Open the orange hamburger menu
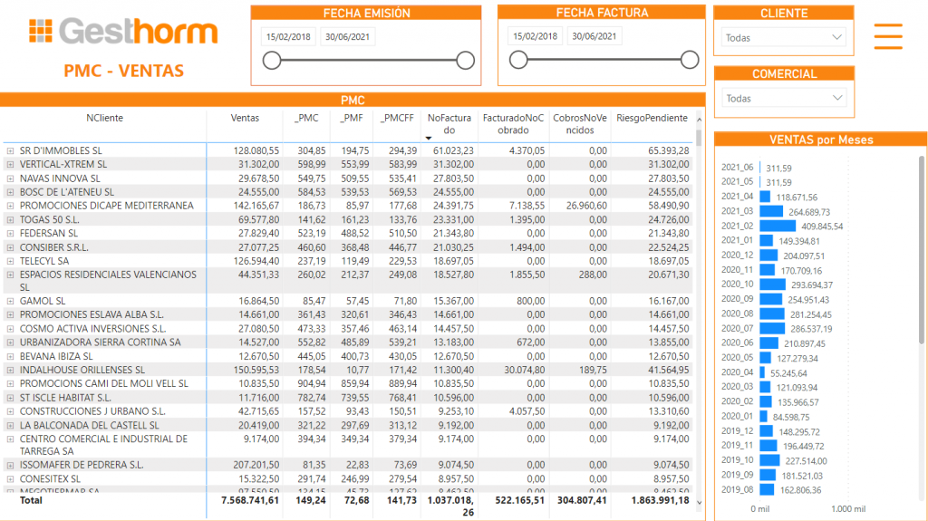 pyautogui.click(x=887, y=35)
